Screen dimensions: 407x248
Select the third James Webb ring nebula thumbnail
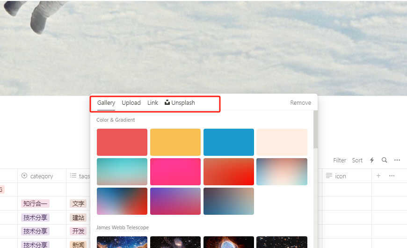(229, 242)
